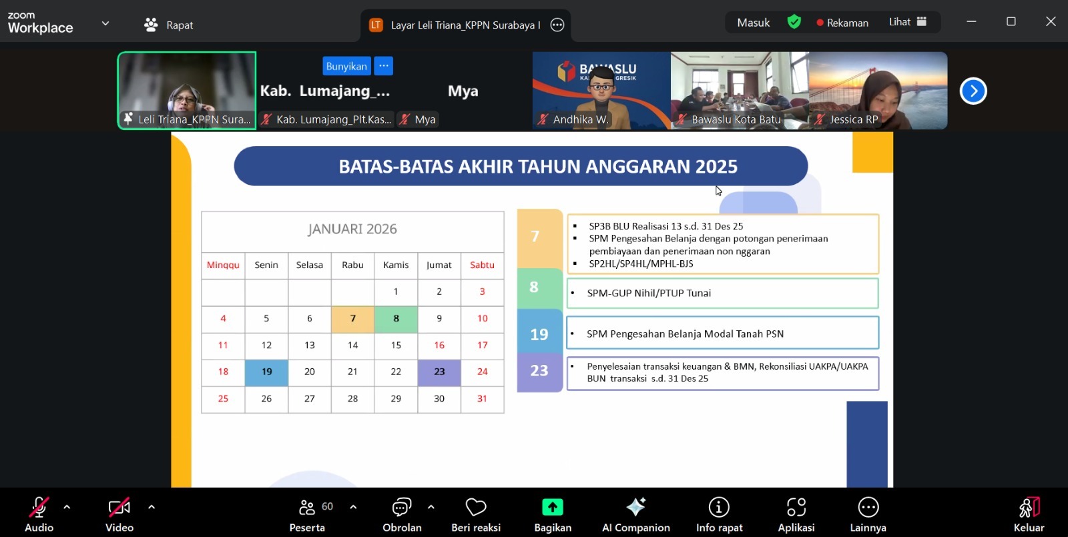
Task: Click the muted mic icon on Kab. Lumajang_Plt.Kas
Action: point(266,119)
